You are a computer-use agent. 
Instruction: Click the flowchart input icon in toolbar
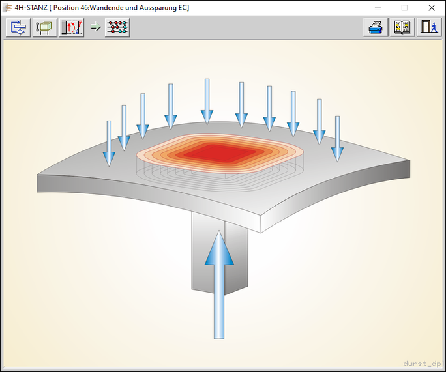pos(18,28)
